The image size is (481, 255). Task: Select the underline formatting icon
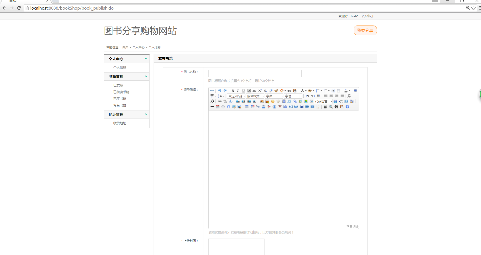243,90
